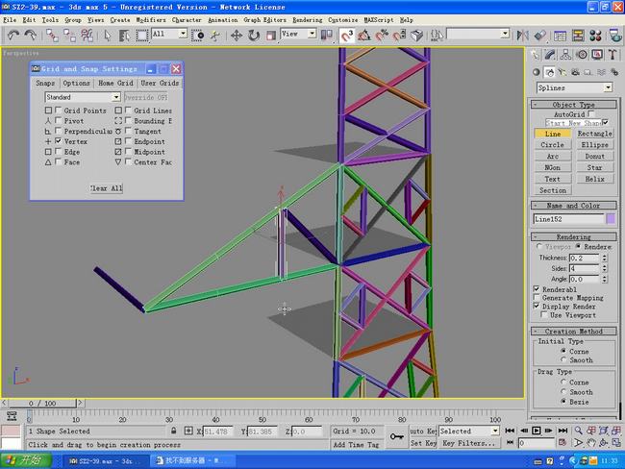Toggle the Generate Mapping checkbox
Screen dimensions: 625x469
click(537, 298)
